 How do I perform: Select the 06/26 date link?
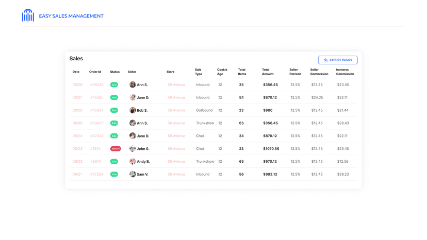pos(77,110)
